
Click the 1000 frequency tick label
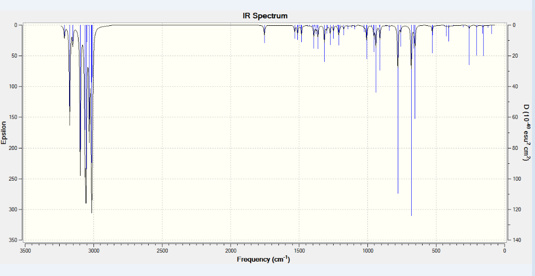[368, 251]
